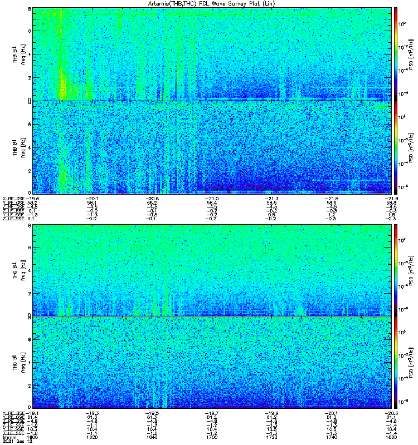Click the THC X_RE_GSE value '-19.9'
Screen dimensions: 418x445
[271, 413]
